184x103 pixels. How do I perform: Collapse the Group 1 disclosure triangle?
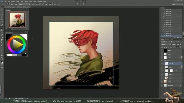pyautogui.click(x=164, y=61)
